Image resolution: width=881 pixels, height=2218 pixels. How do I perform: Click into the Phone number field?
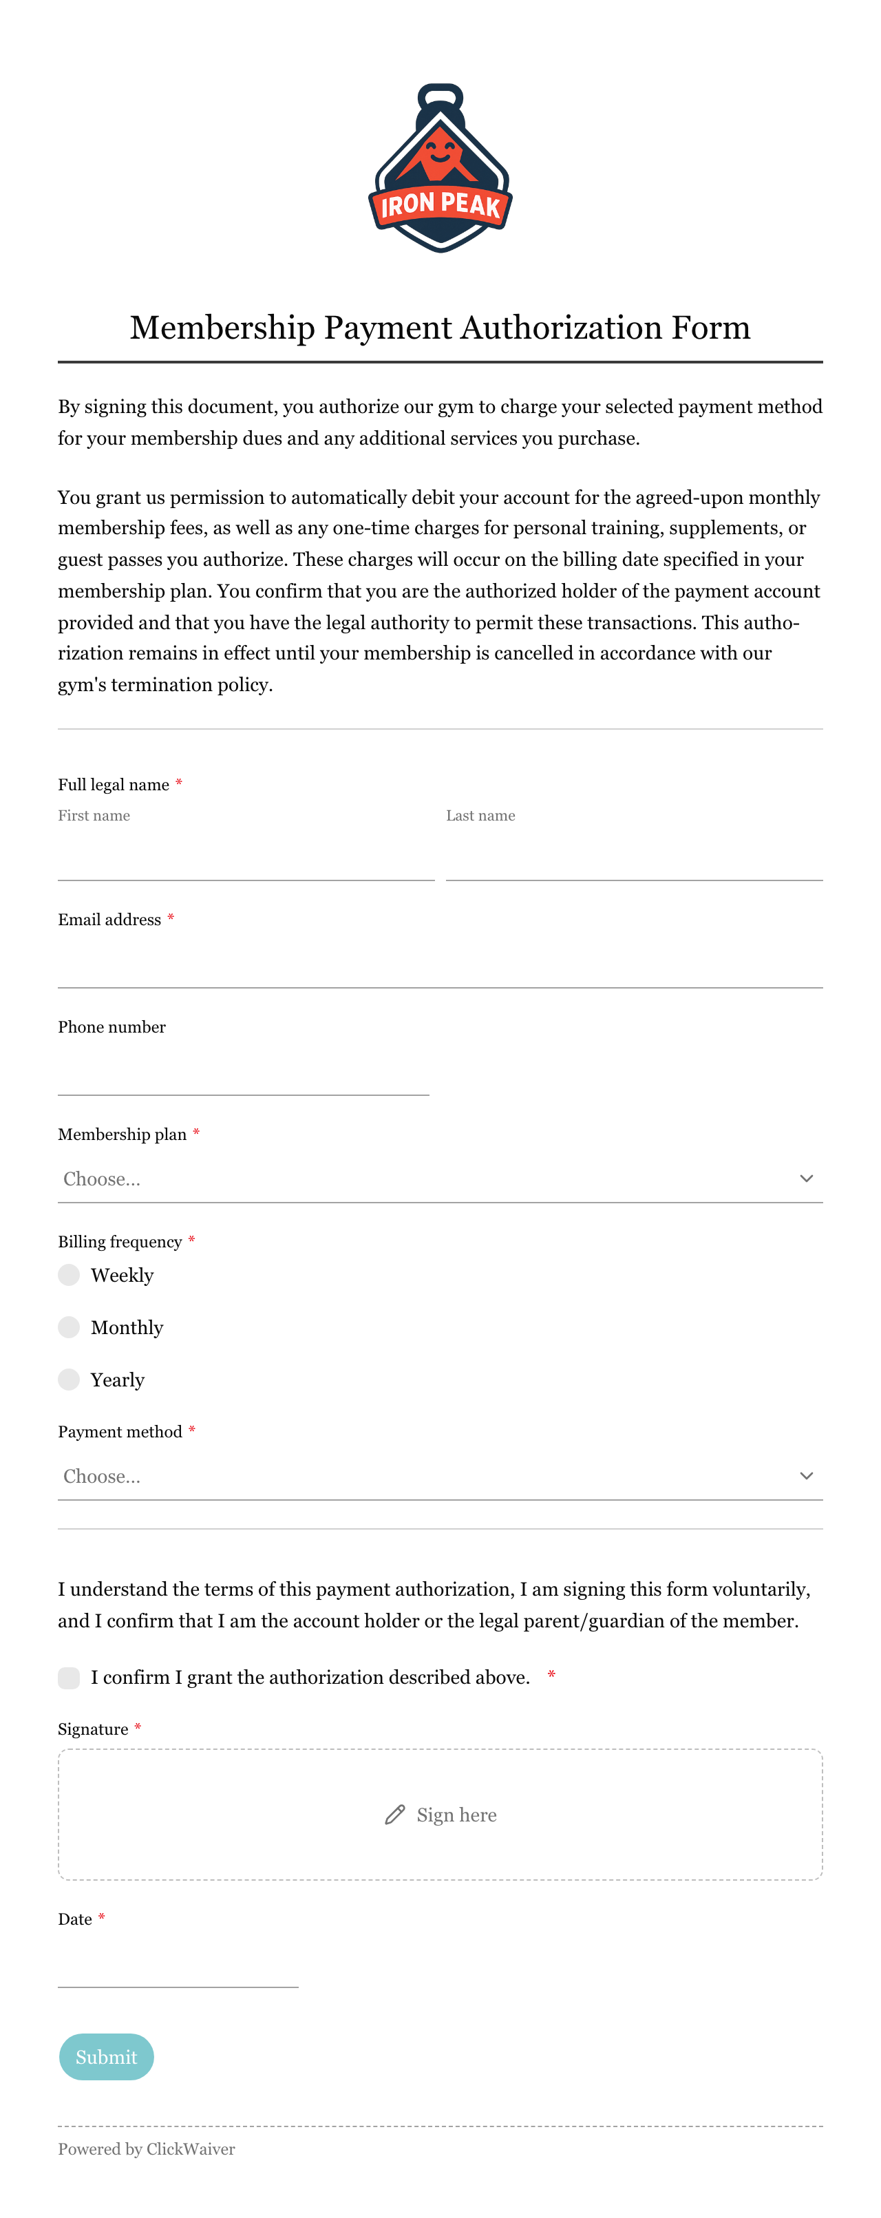[x=243, y=1072]
